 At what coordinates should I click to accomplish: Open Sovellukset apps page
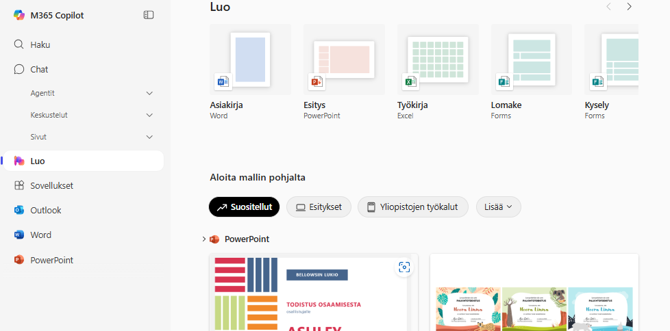(x=51, y=185)
